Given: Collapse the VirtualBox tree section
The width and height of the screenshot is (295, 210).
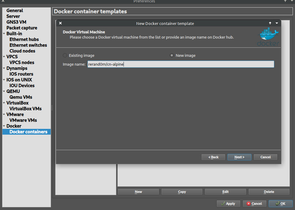Looking at the screenshot, I should click(4, 103).
